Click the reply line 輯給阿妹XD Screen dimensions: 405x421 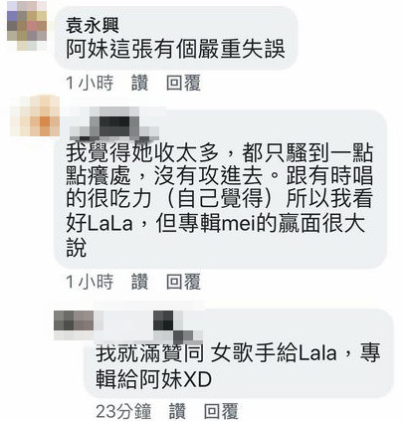pos(154,378)
